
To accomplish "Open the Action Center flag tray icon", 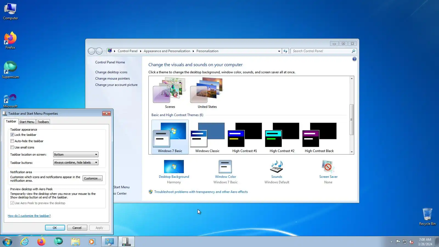I will tap(398, 242).
